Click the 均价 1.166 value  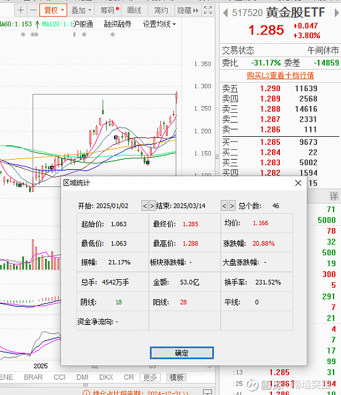pyautogui.click(x=260, y=223)
